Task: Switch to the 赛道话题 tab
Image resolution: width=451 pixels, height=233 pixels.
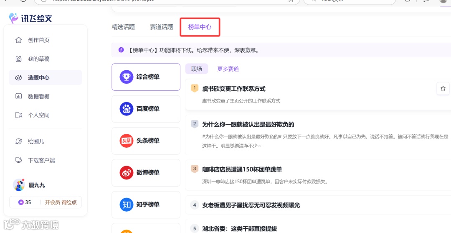Action: pyautogui.click(x=161, y=27)
